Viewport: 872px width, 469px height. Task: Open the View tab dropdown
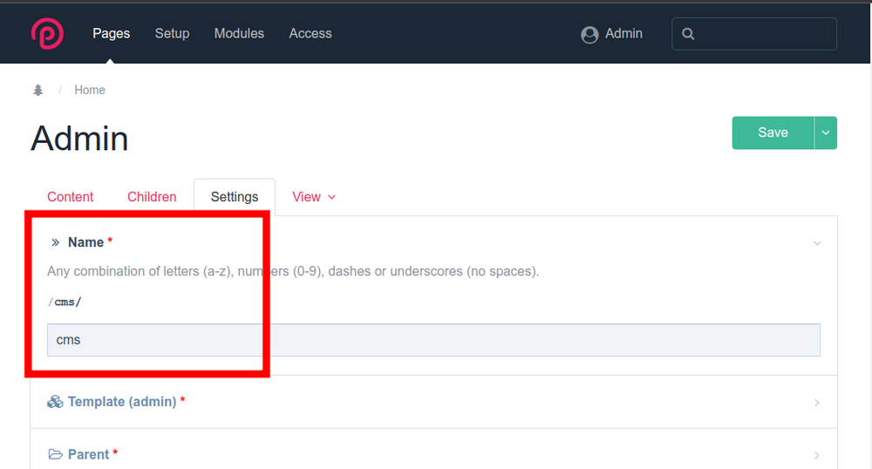tap(314, 197)
